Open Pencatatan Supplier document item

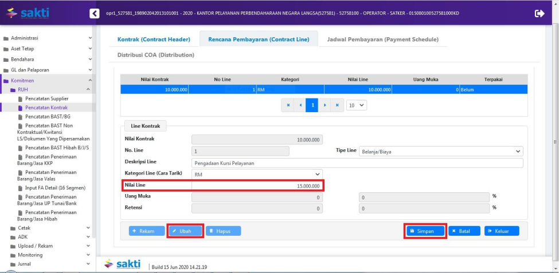click(46, 98)
